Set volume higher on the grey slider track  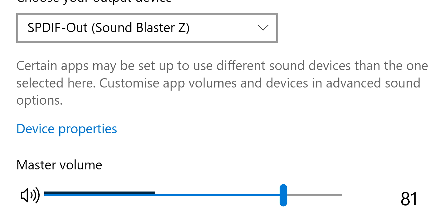click(315, 195)
